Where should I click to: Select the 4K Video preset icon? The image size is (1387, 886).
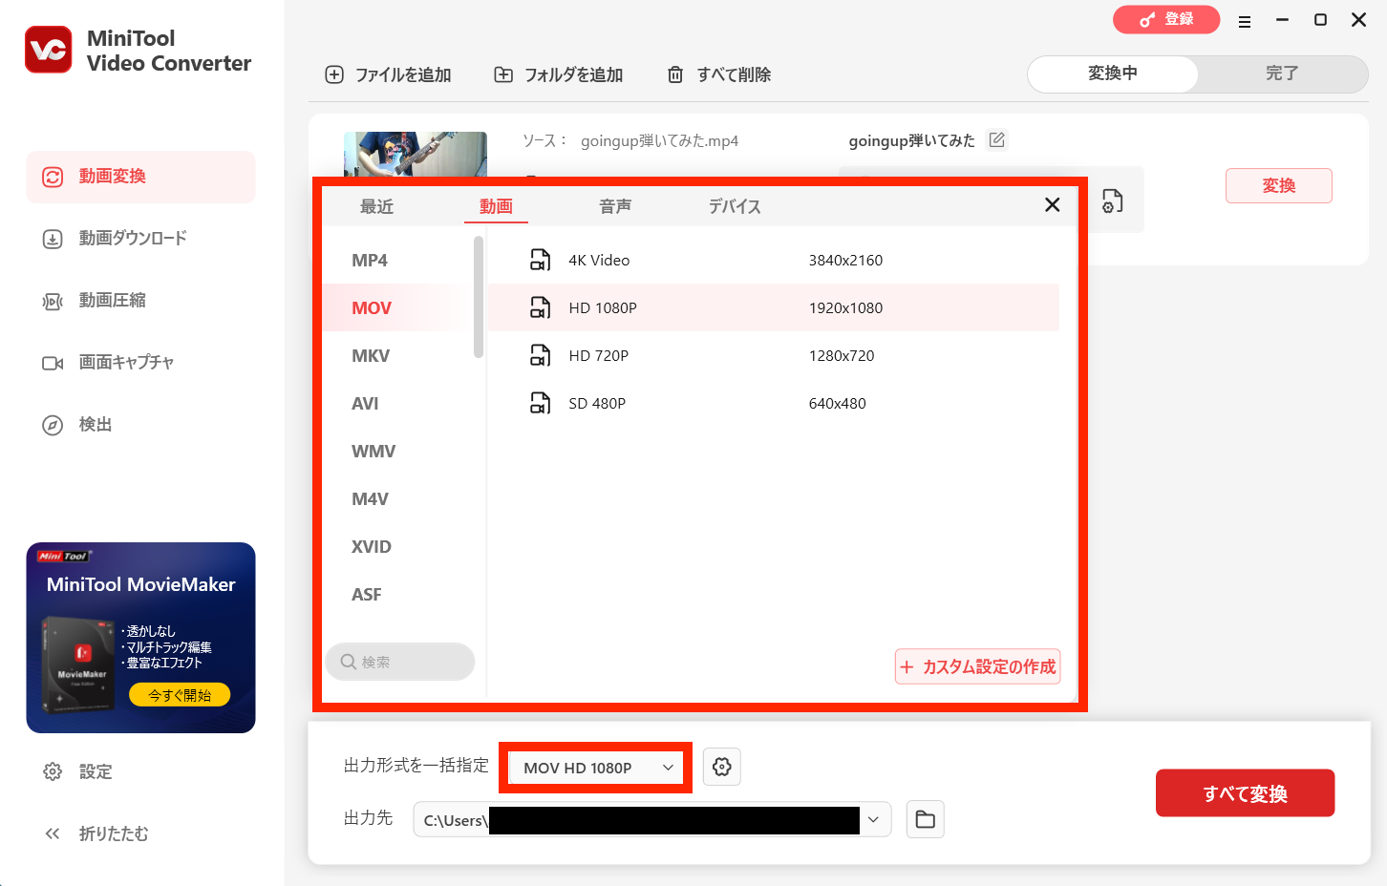point(541,260)
